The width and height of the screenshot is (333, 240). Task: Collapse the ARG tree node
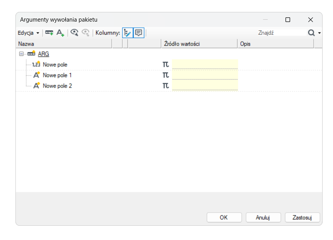pos(21,54)
